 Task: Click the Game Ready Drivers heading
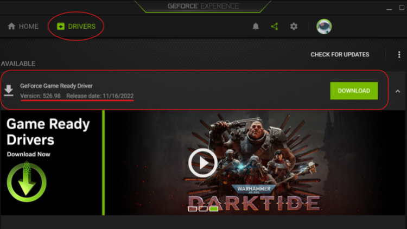(48, 132)
